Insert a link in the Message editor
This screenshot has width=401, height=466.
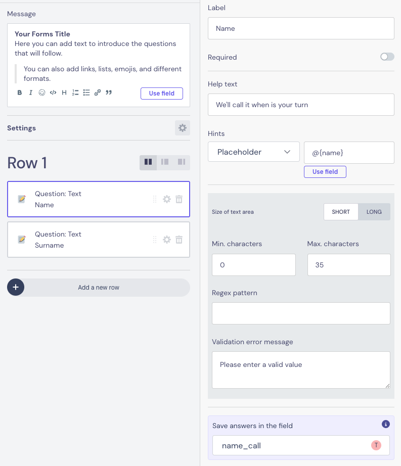pos(98,92)
